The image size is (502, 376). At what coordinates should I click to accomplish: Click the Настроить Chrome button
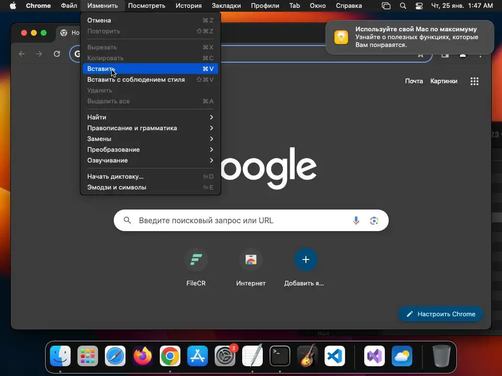click(441, 314)
